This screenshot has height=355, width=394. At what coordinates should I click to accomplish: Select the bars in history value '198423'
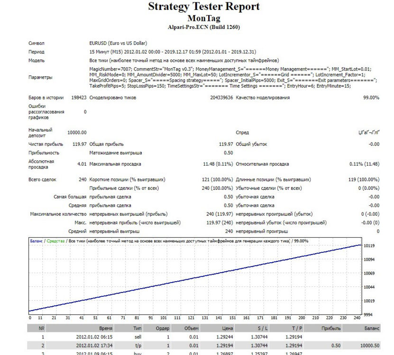(x=79, y=98)
